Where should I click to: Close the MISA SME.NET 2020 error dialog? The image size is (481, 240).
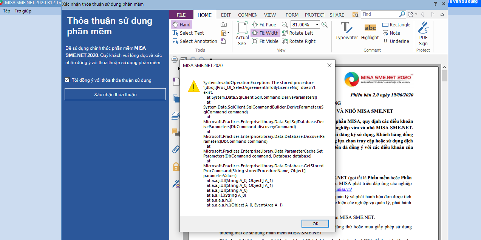329,65
